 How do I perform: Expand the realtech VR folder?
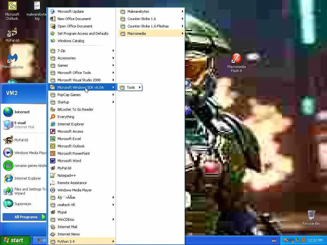82,204
